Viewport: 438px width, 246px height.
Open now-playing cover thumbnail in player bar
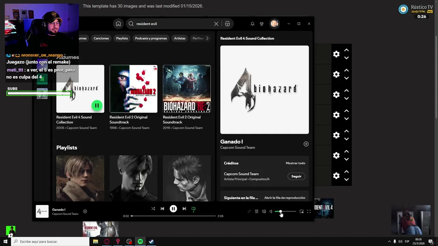pyautogui.click(x=42, y=211)
